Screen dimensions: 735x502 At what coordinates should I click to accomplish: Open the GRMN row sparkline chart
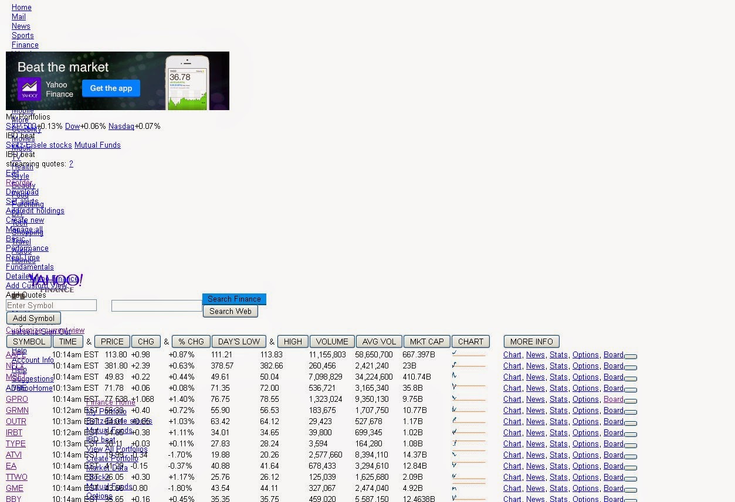click(469, 410)
